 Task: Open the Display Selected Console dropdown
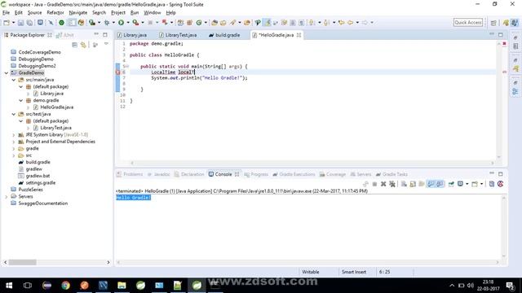point(467,184)
